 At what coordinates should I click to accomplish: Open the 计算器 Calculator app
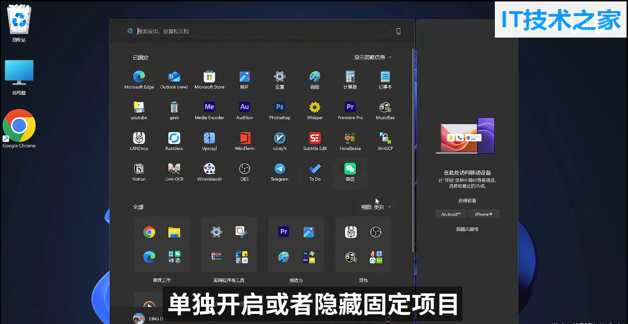tap(350, 80)
